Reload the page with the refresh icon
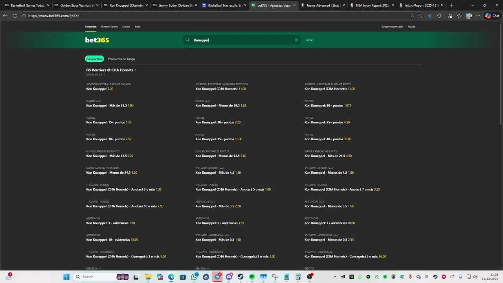Screen dimensions: 503x283 [15, 16]
